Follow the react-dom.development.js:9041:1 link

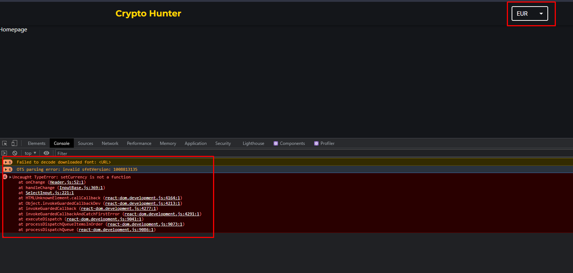[104, 219]
